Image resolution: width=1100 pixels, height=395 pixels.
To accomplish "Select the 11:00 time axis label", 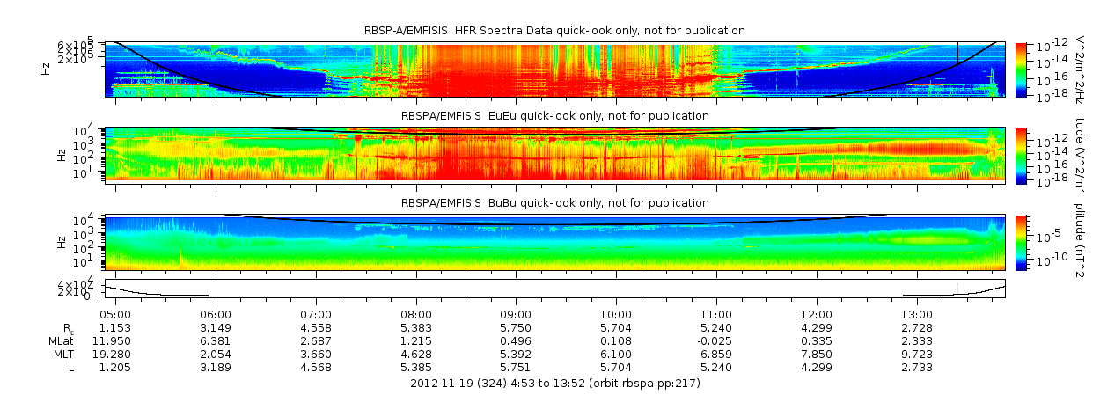I will (716, 315).
